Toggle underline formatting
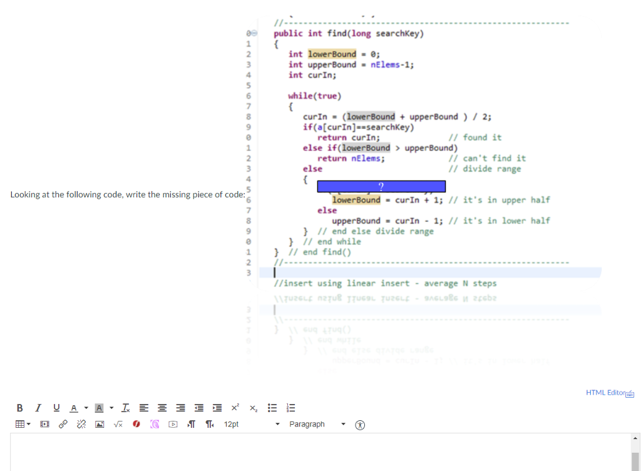The width and height of the screenshot is (641, 471). click(56, 408)
